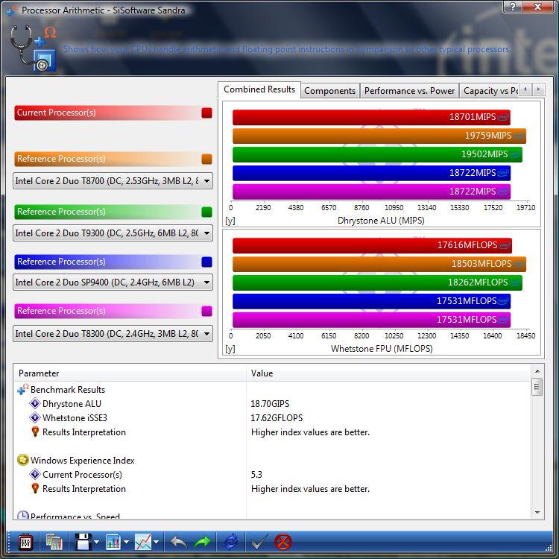
Task: Click the line graph icon in the toolbar
Action: tap(143, 543)
